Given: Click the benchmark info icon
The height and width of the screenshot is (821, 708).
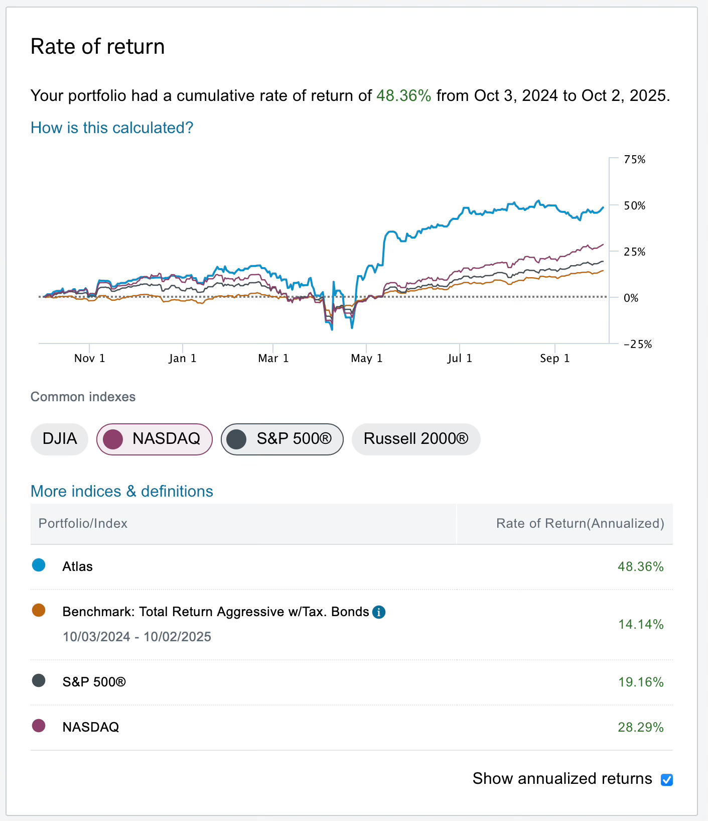Looking at the screenshot, I should (379, 612).
